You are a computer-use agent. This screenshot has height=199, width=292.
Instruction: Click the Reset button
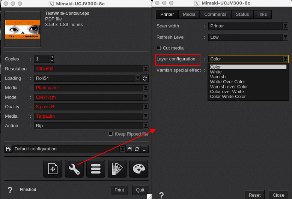[254, 195]
